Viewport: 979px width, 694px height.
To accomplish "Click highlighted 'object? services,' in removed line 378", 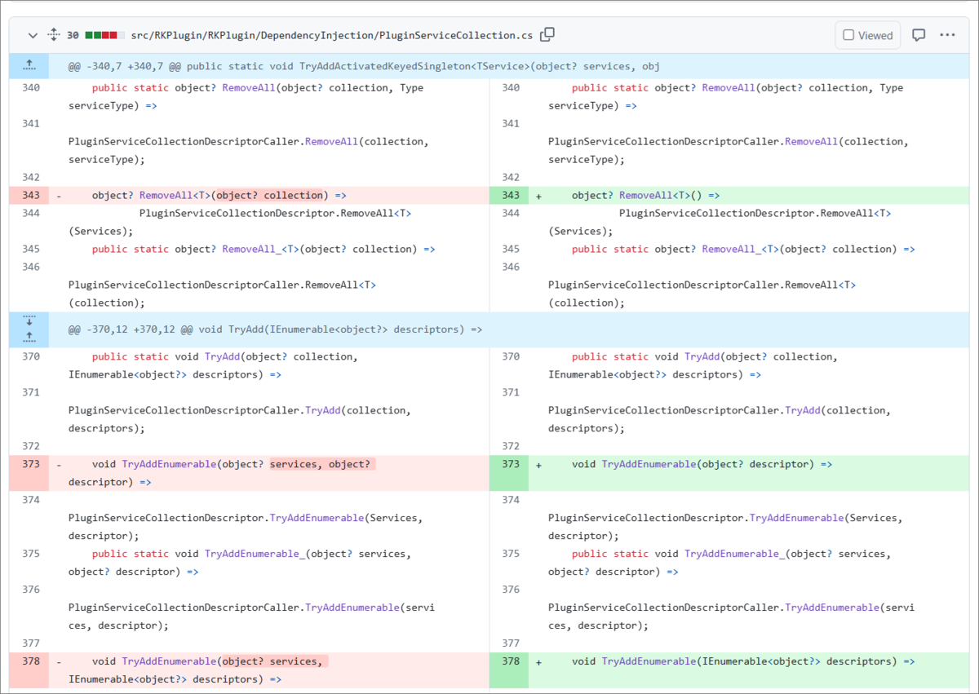I will coord(273,661).
